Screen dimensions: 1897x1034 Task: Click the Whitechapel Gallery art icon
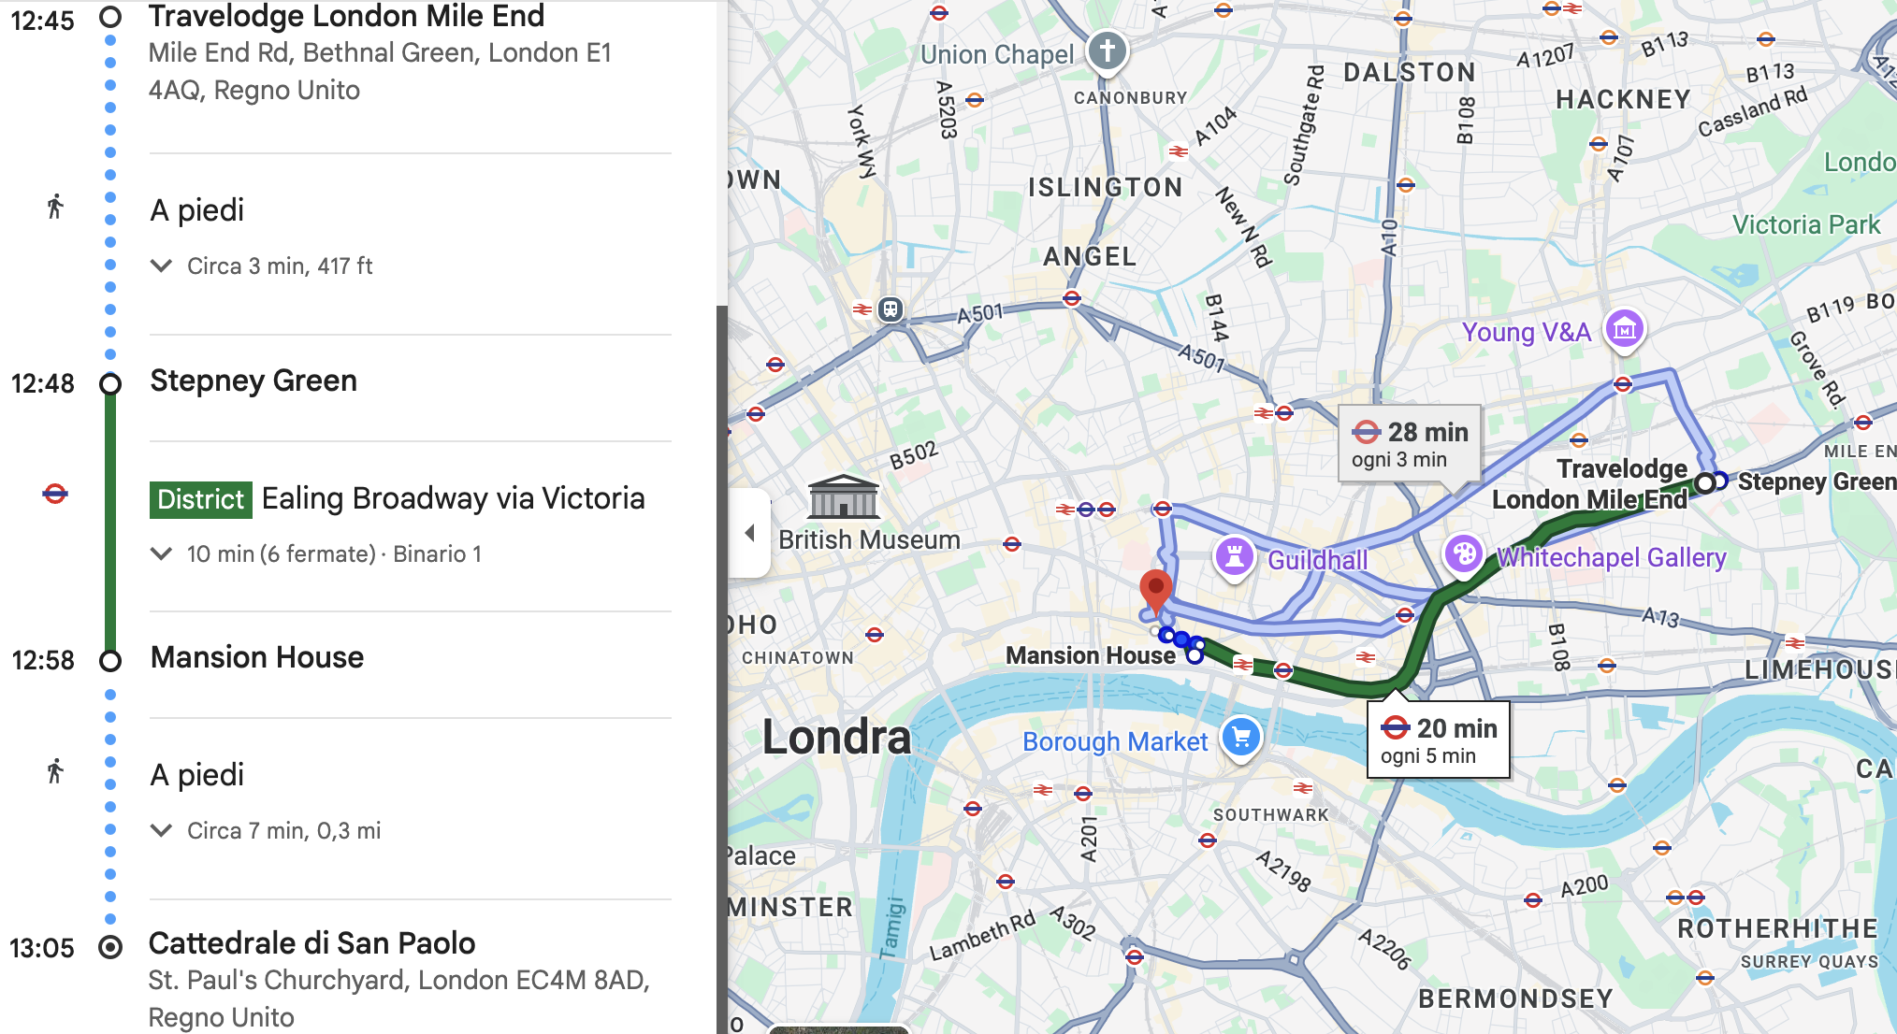tap(1464, 553)
